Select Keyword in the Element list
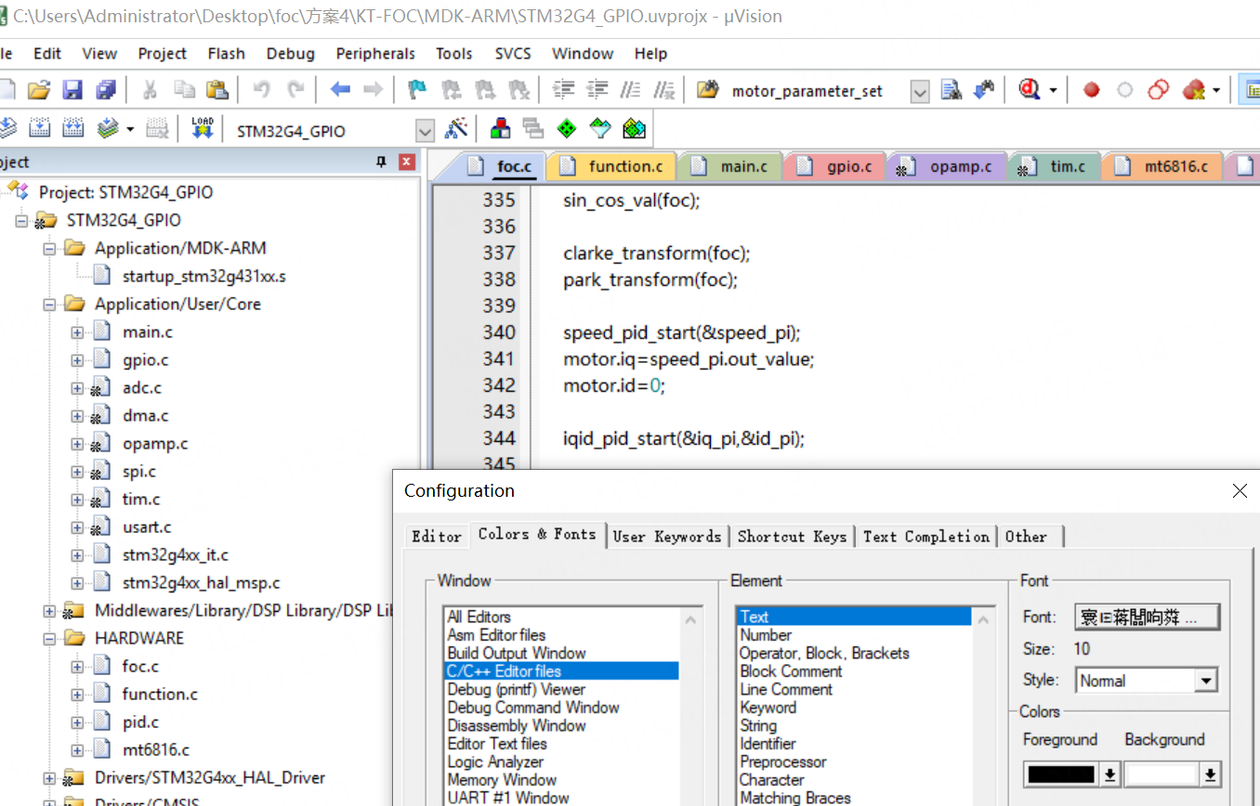The width and height of the screenshot is (1260, 806). click(768, 708)
